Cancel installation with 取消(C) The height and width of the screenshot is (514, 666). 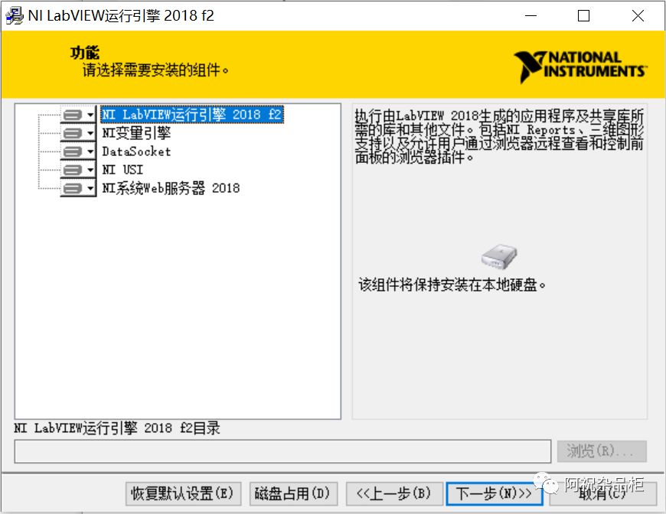603,493
